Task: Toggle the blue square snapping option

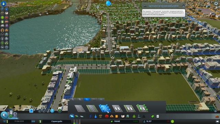Action: [31, 111]
